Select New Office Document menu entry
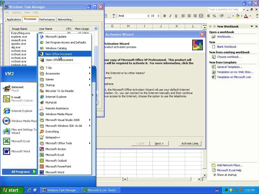 (x=65, y=54)
